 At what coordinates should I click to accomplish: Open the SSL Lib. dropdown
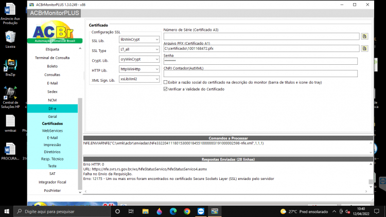pos(139,40)
